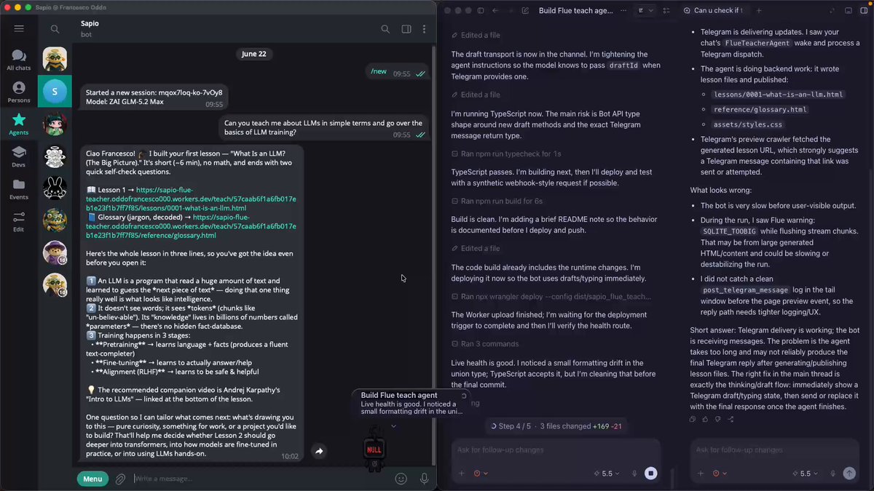Thumbs up the right thread response
Viewport: 874px width, 491px height.
coord(706,419)
